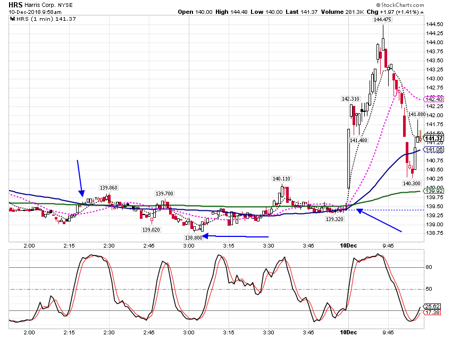
Task: Click the 10-Dec-2018 9:58am timestamp
Action: click(35, 12)
